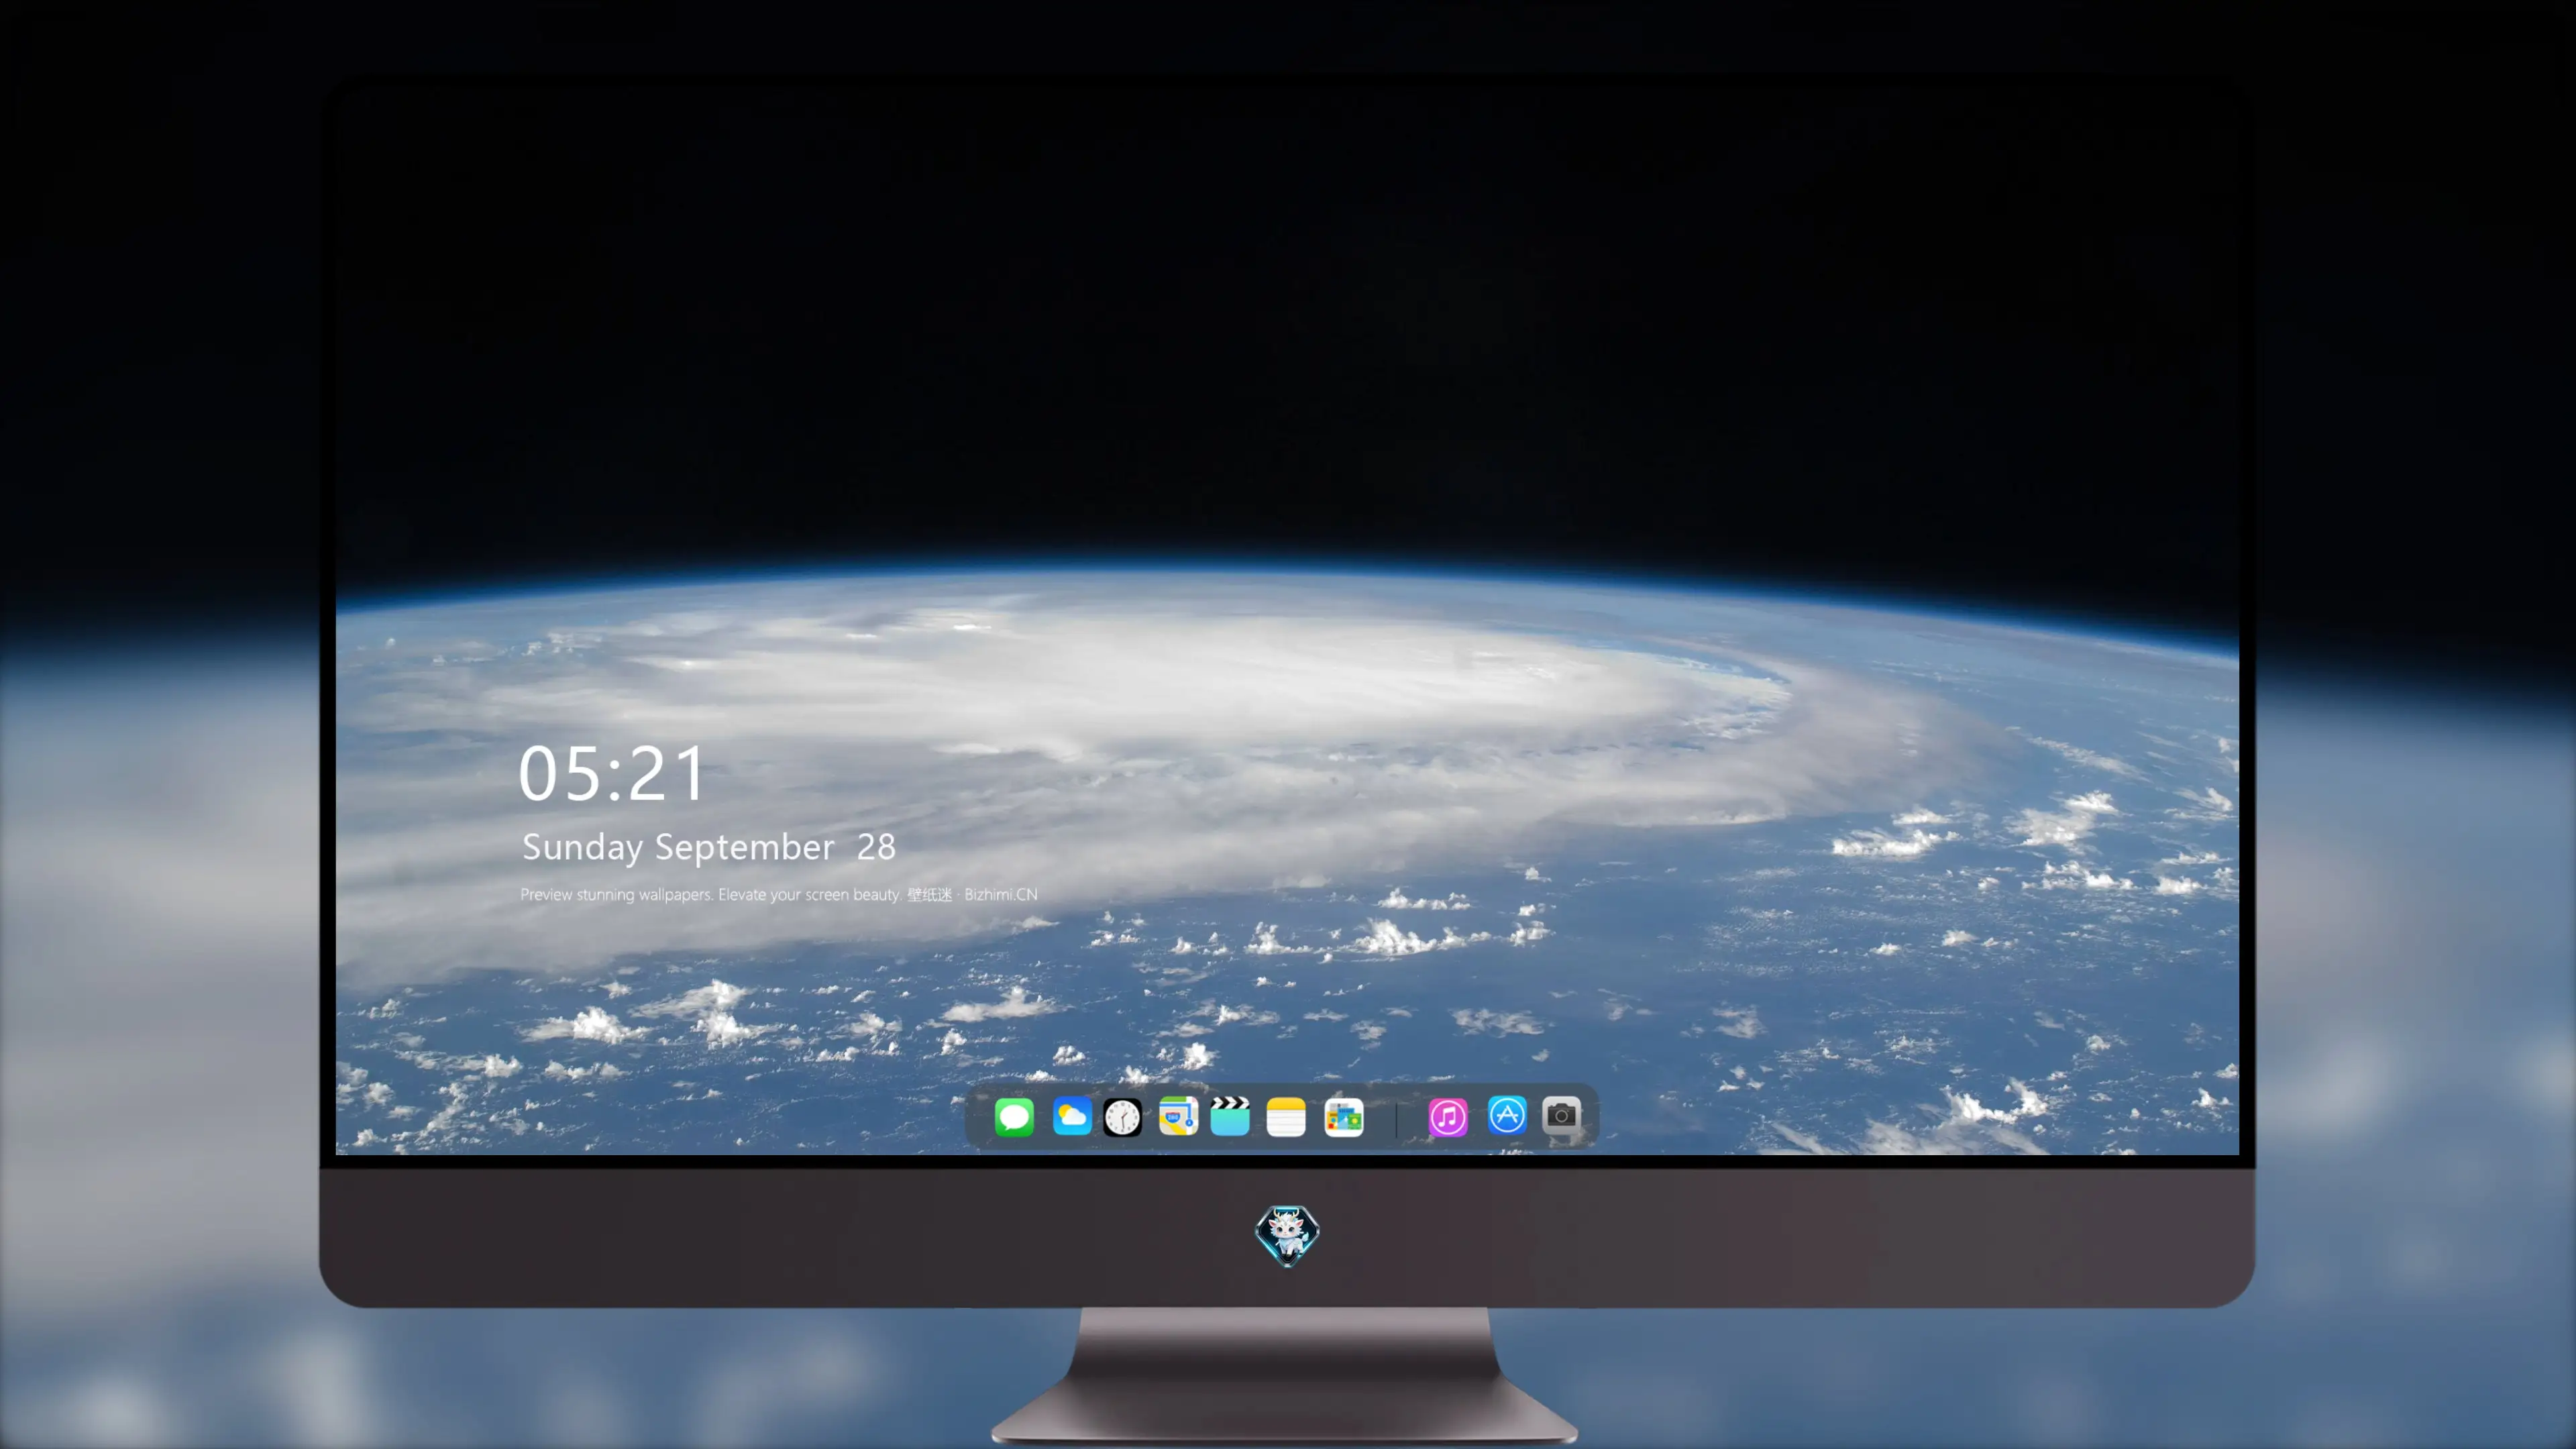The width and height of the screenshot is (2576, 1449).
Task: Open the green Messages app in dock
Action: click(1014, 1117)
